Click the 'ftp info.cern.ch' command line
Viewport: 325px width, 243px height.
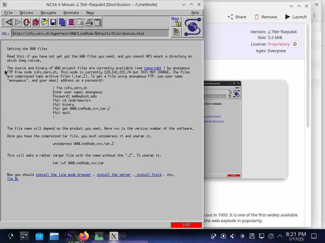pos(70,88)
